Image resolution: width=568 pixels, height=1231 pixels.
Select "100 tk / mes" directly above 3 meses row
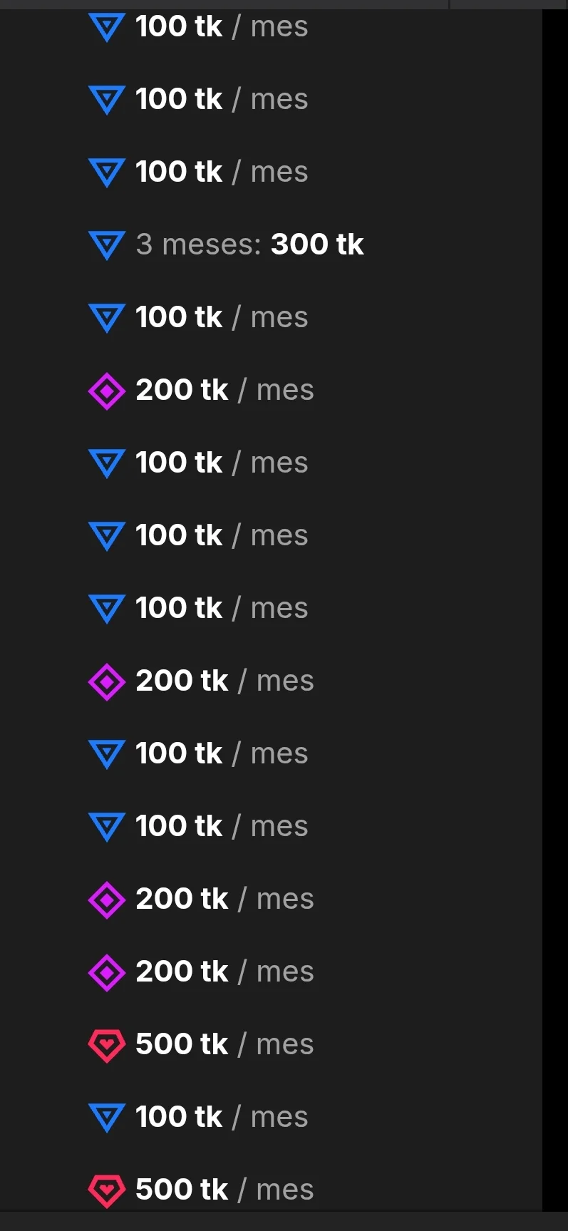tap(222, 172)
